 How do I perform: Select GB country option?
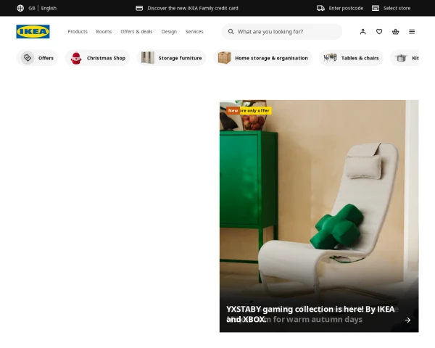(x=32, y=8)
